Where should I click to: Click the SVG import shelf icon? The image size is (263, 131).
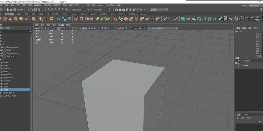click(x=51, y=19)
